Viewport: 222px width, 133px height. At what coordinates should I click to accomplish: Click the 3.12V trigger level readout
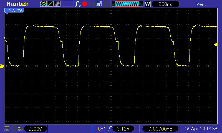[123, 129]
